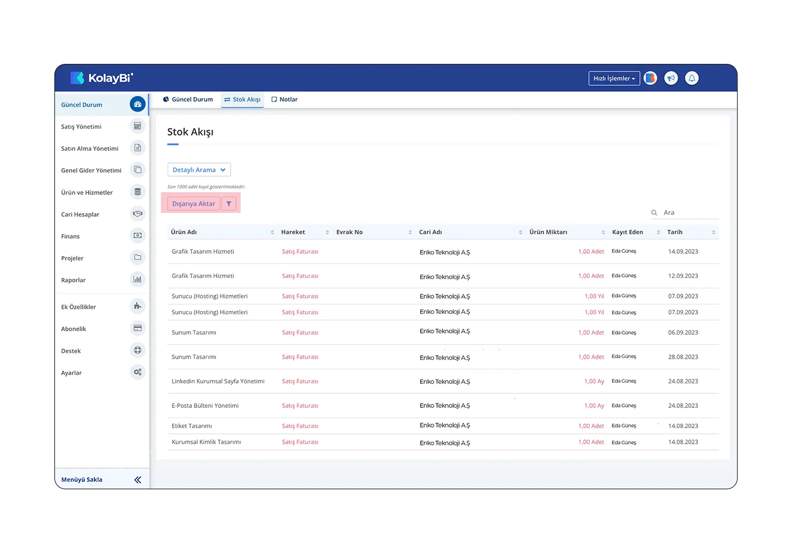Open Projeler menu item

click(72, 258)
